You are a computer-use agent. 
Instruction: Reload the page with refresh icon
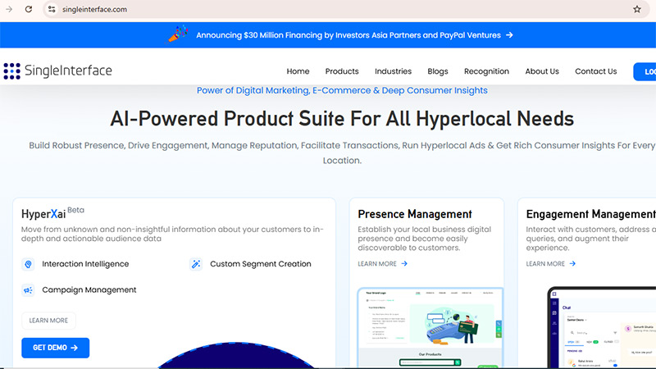(29, 9)
